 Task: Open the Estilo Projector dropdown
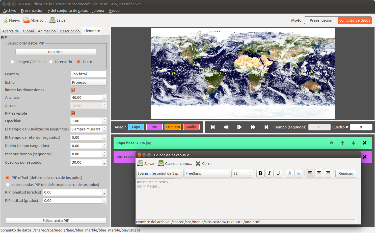(x=89, y=82)
